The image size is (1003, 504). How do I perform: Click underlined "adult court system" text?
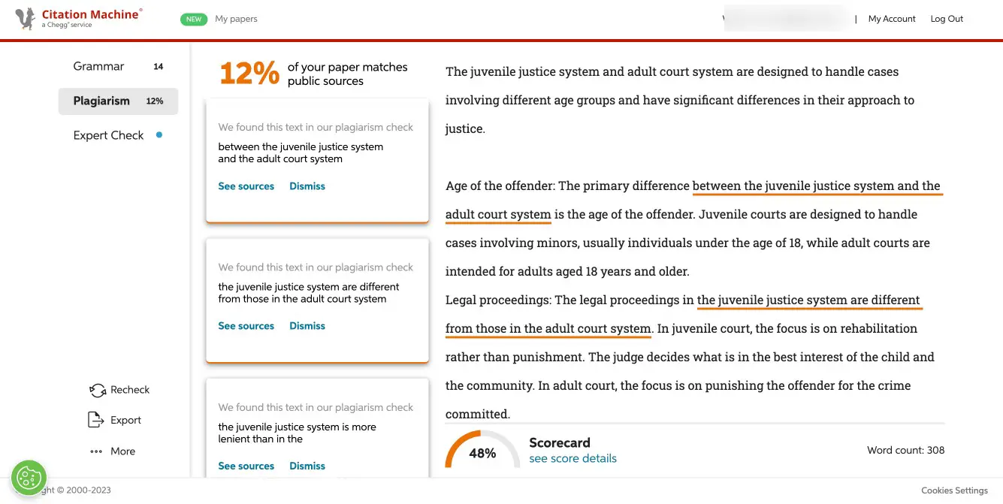coord(498,215)
